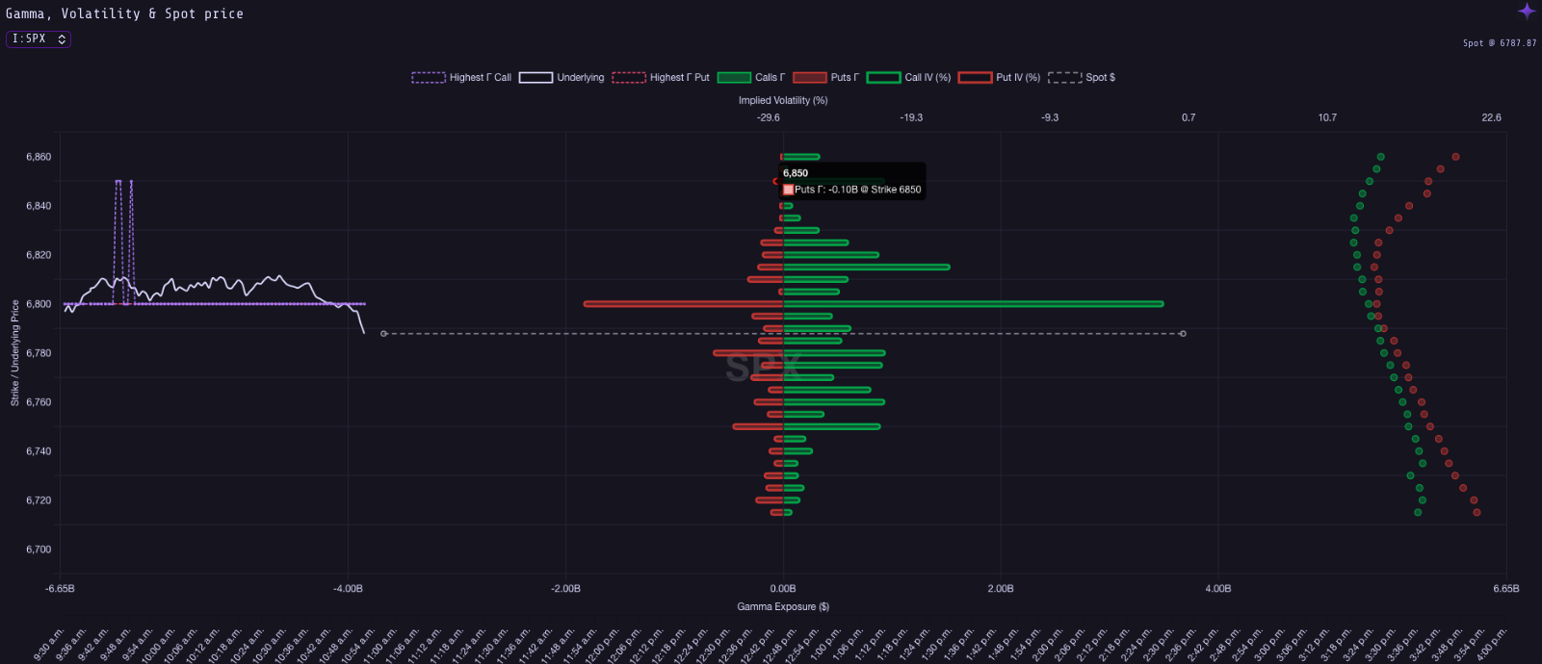The height and width of the screenshot is (664, 1542).
Task: Toggle the Highest Γ Put legend entry
Action: click(x=662, y=78)
